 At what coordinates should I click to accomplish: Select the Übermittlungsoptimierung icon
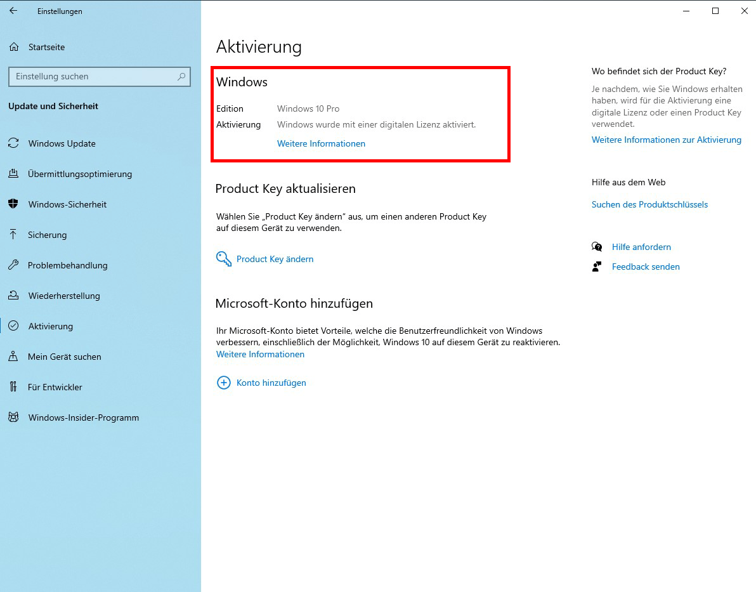(x=13, y=173)
